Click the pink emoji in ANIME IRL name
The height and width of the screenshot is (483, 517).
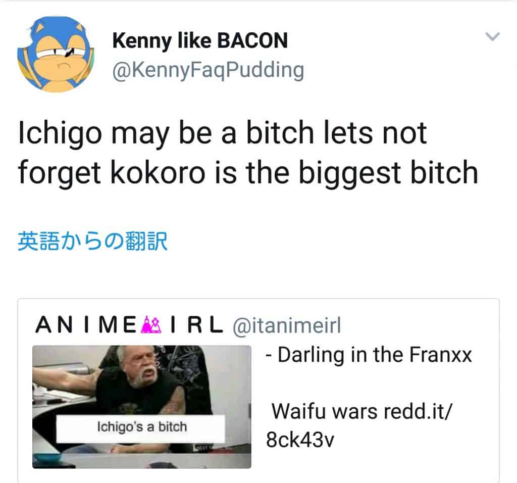[151, 325]
